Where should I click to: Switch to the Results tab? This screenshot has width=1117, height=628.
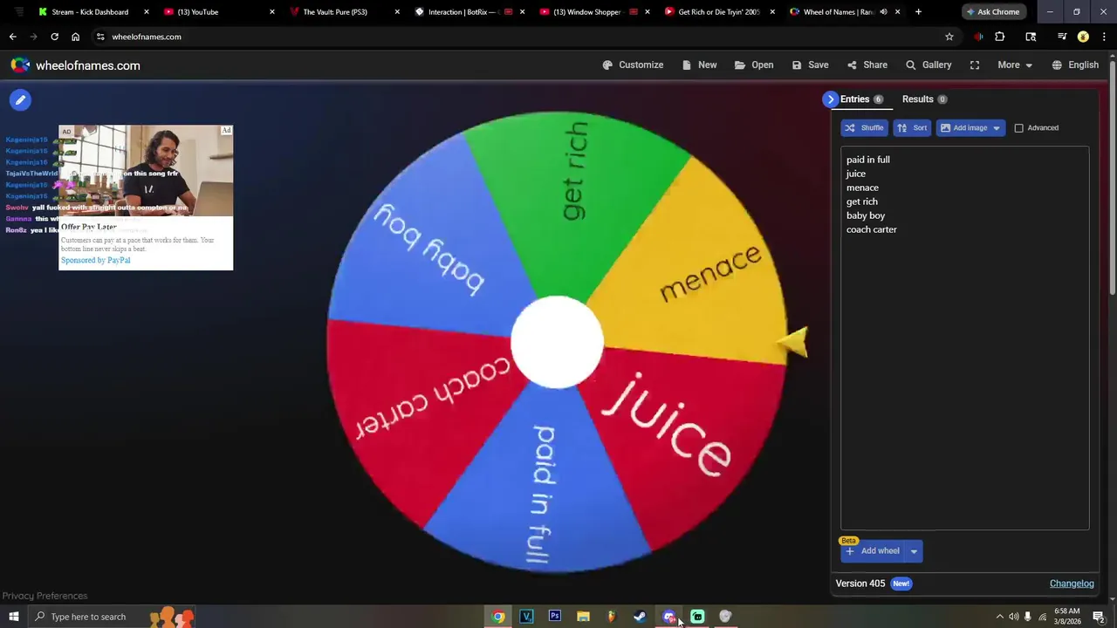[924, 99]
